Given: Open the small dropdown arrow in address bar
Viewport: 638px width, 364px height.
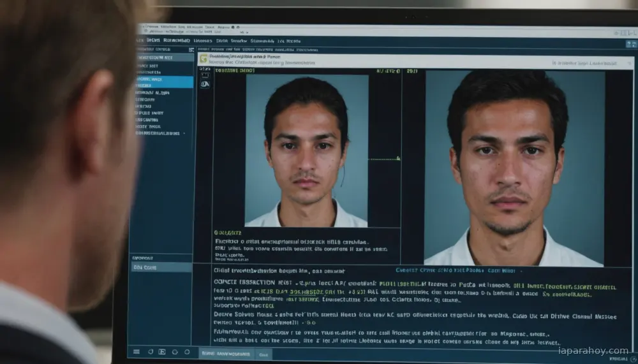Looking at the screenshot, I should (247, 33).
